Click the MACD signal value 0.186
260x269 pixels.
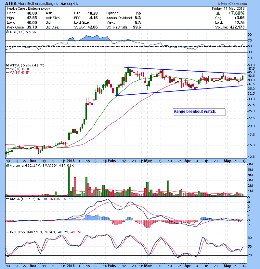click(55, 199)
